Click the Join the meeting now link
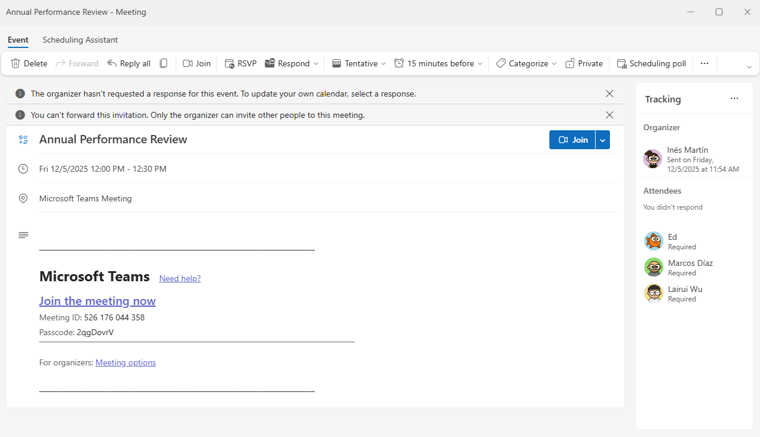The image size is (760, 437). click(97, 301)
